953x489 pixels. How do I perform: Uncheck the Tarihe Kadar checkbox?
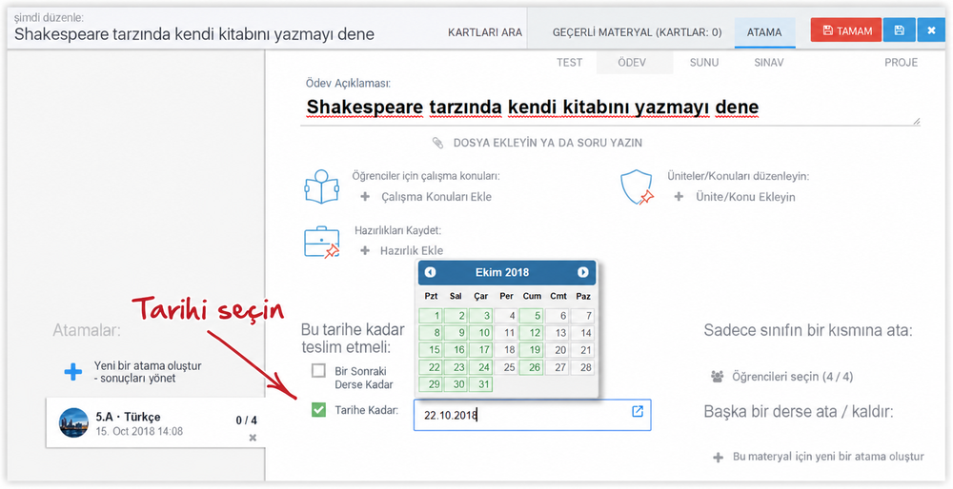coord(318,410)
